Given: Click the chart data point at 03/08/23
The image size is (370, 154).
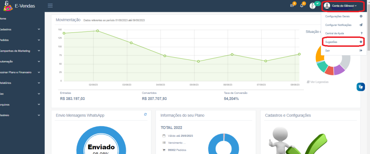Looking at the screenshot, I should click(131, 43).
